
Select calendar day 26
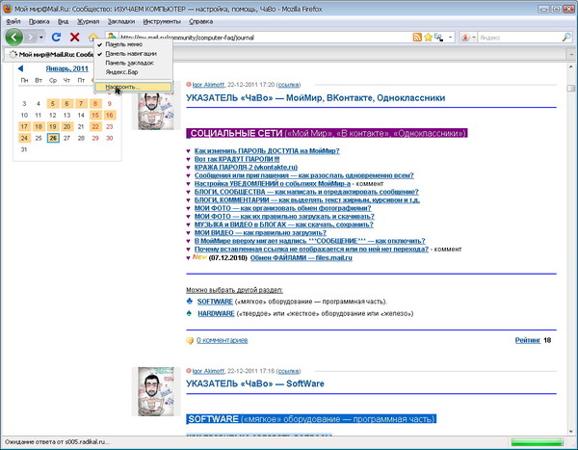[x=53, y=138]
